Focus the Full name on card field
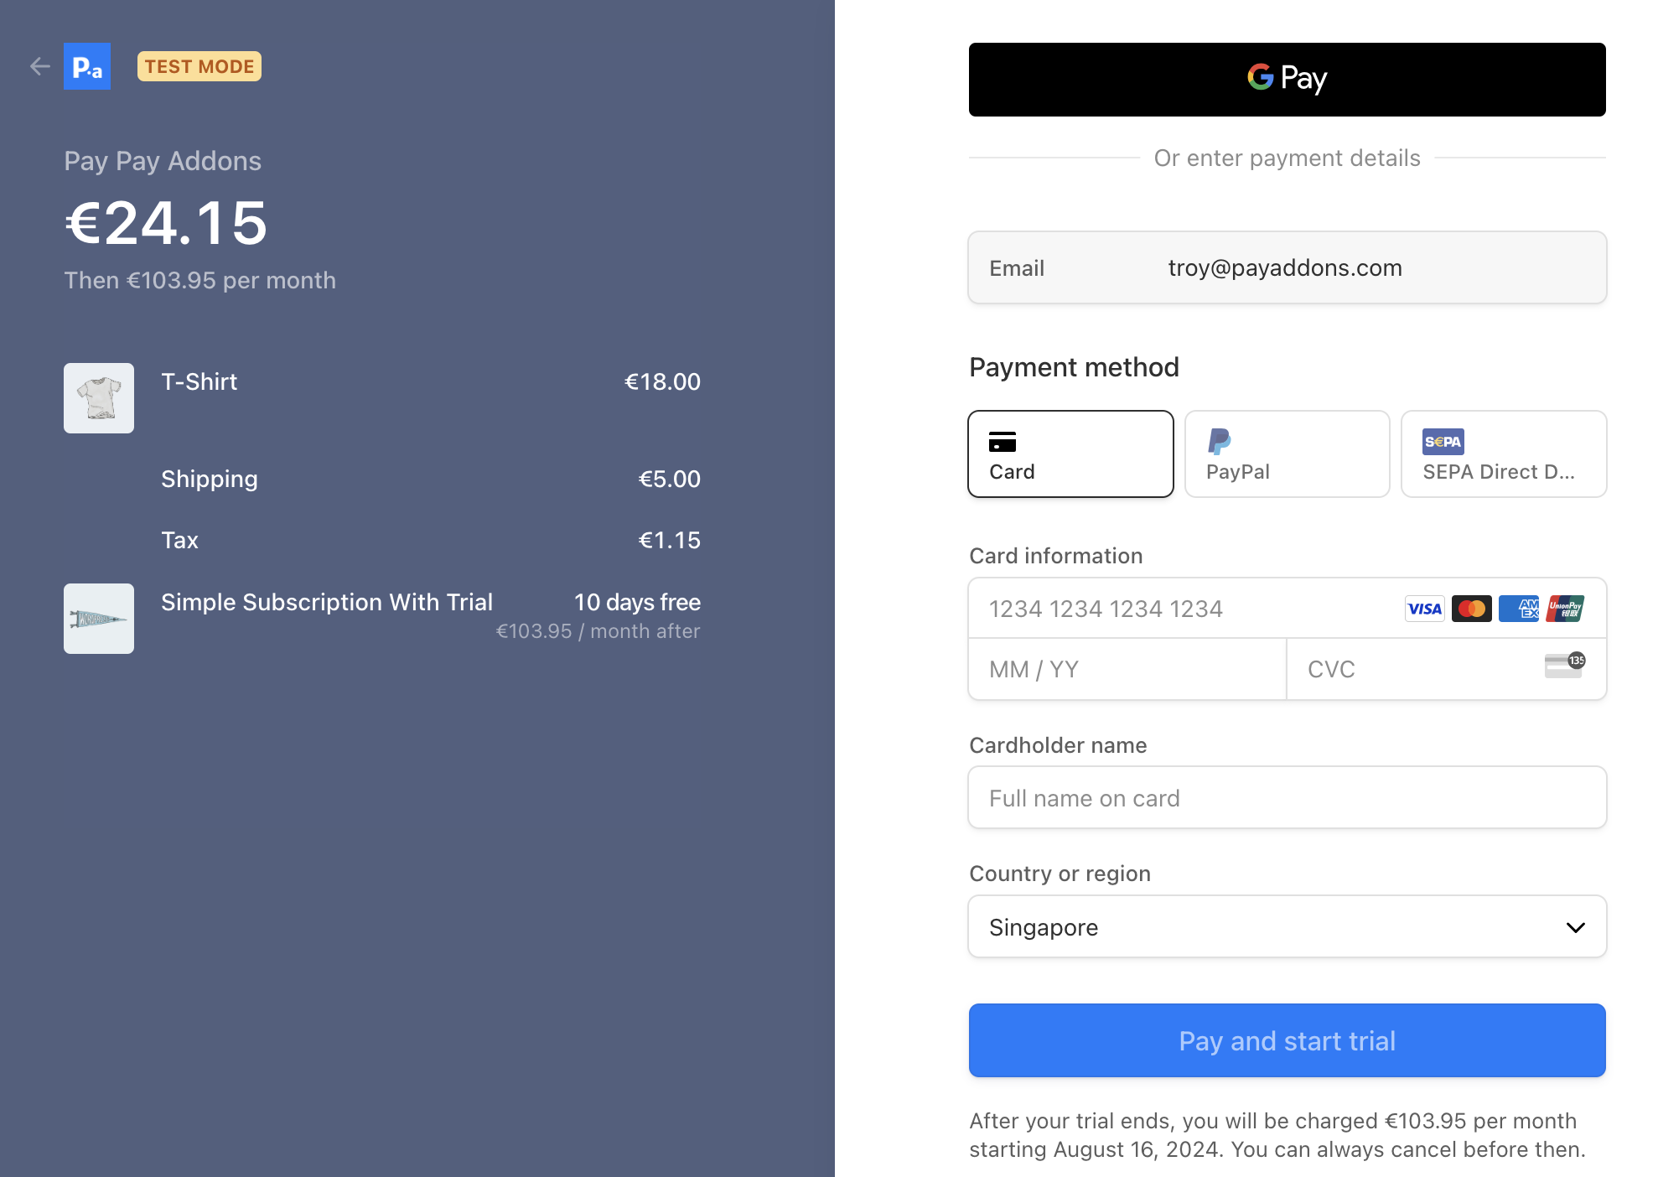The image size is (1658, 1177). point(1287,798)
